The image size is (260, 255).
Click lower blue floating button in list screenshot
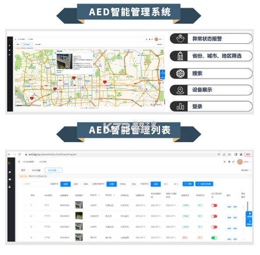pos(249,223)
